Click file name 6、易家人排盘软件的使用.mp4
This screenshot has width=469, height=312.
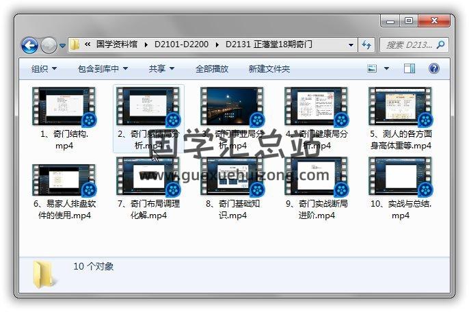point(64,209)
